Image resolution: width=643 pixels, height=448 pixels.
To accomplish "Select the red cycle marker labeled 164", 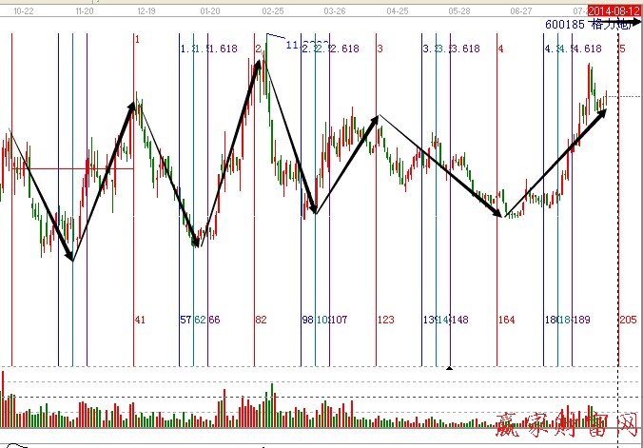I will [x=506, y=320].
